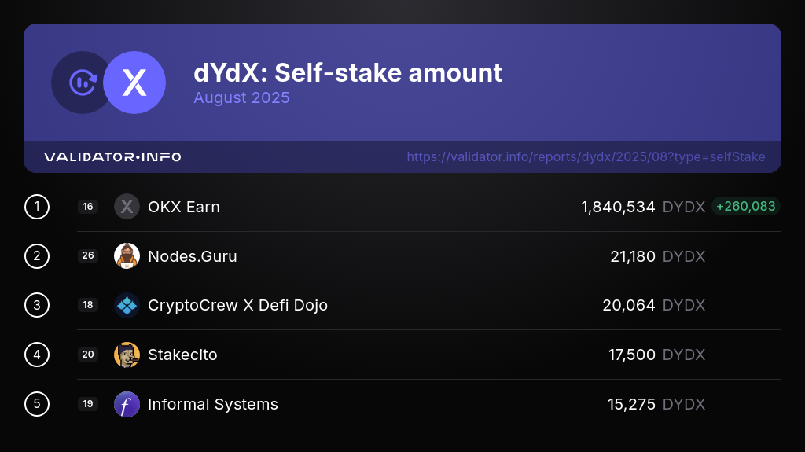The image size is (805, 452).
Task: Click the validator.info chart refresh icon
Action: [82, 83]
